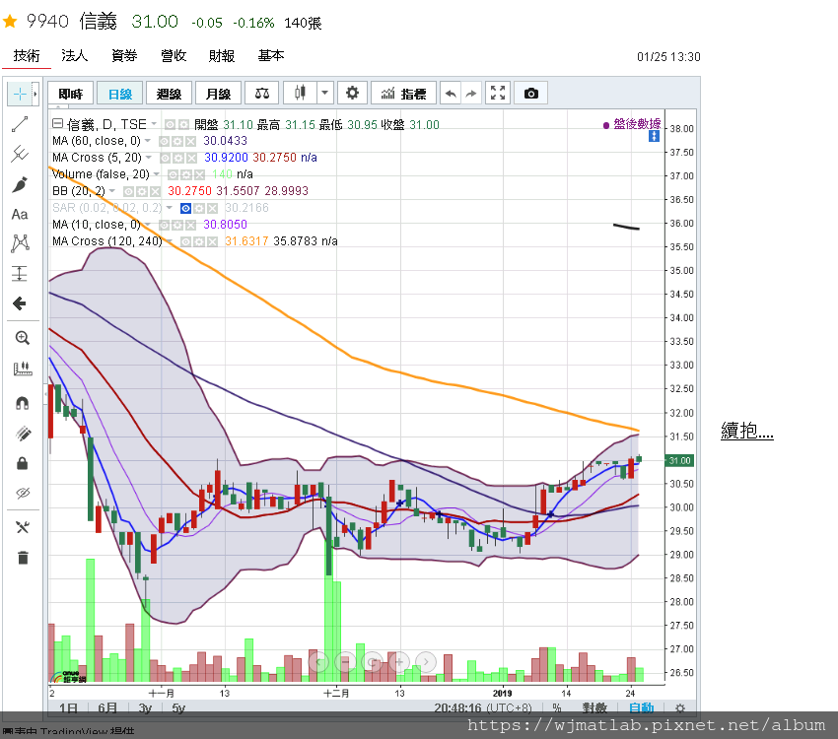Expand the cursor tool options arrow
This screenshot has height=739, width=838.
(x=35, y=94)
